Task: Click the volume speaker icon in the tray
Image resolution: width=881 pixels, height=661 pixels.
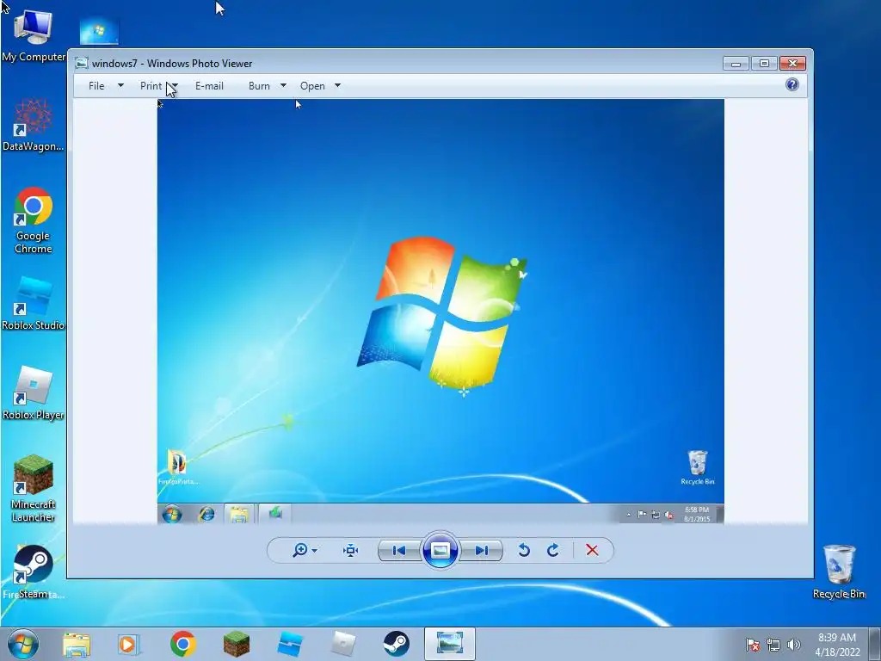Action: click(793, 645)
